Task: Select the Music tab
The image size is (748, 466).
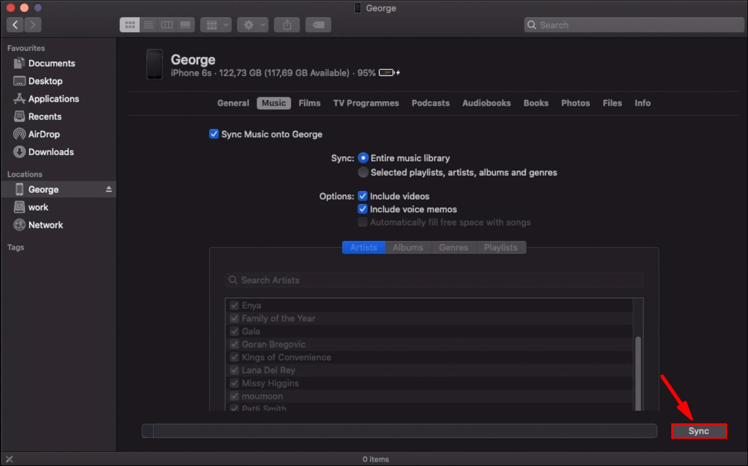Action: (274, 103)
